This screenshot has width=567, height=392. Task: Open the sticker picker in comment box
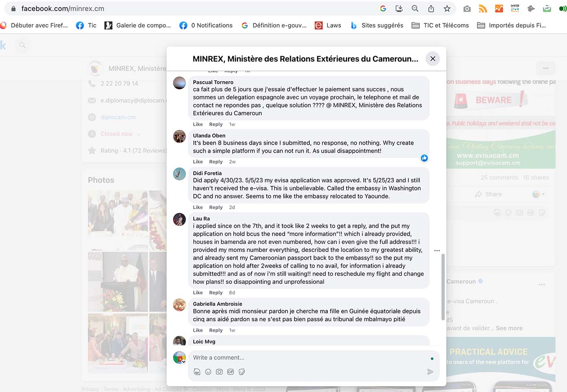tap(242, 372)
